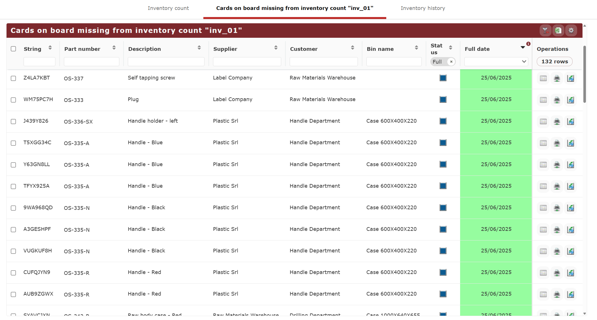Image resolution: width=597 pixels, height=320 pixels.
Task: Click the Description filter input field
Action: pyautogui.click(x=166, y=62)
